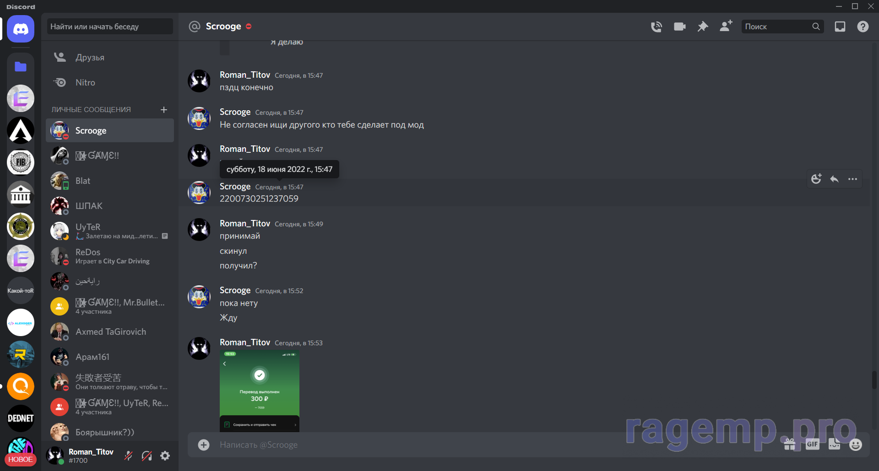Create a new direct message with plus
The width and height of the screenshot is (879, 471).
[164, 110]
